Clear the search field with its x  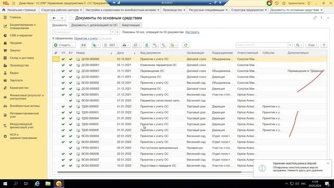[x=290, y=45]
